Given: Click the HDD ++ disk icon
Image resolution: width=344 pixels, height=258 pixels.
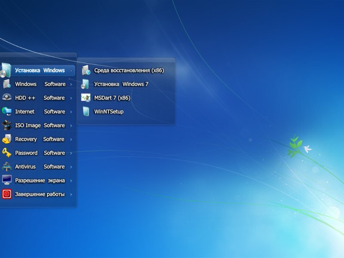Looking at the screenshot, I should pyautogui.click(x=7, y=97).
